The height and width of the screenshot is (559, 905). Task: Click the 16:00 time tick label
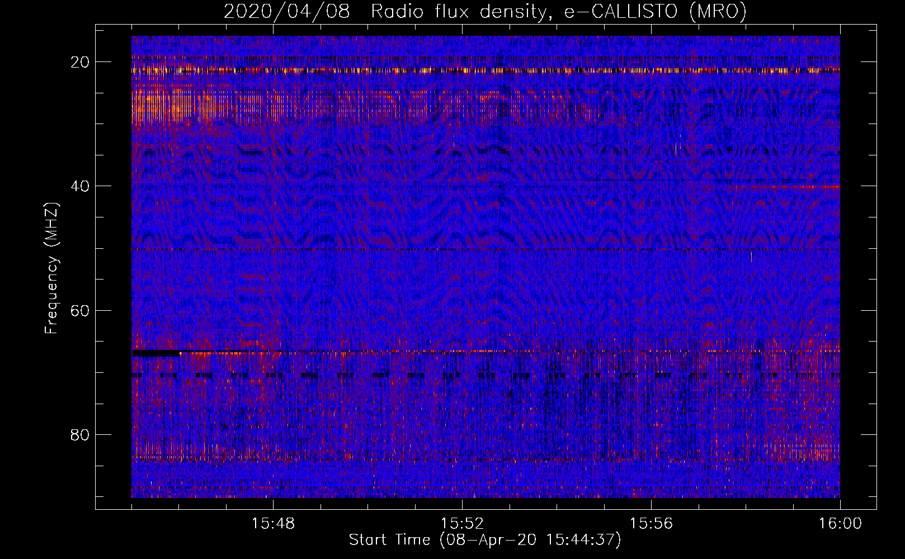(840, 524)
